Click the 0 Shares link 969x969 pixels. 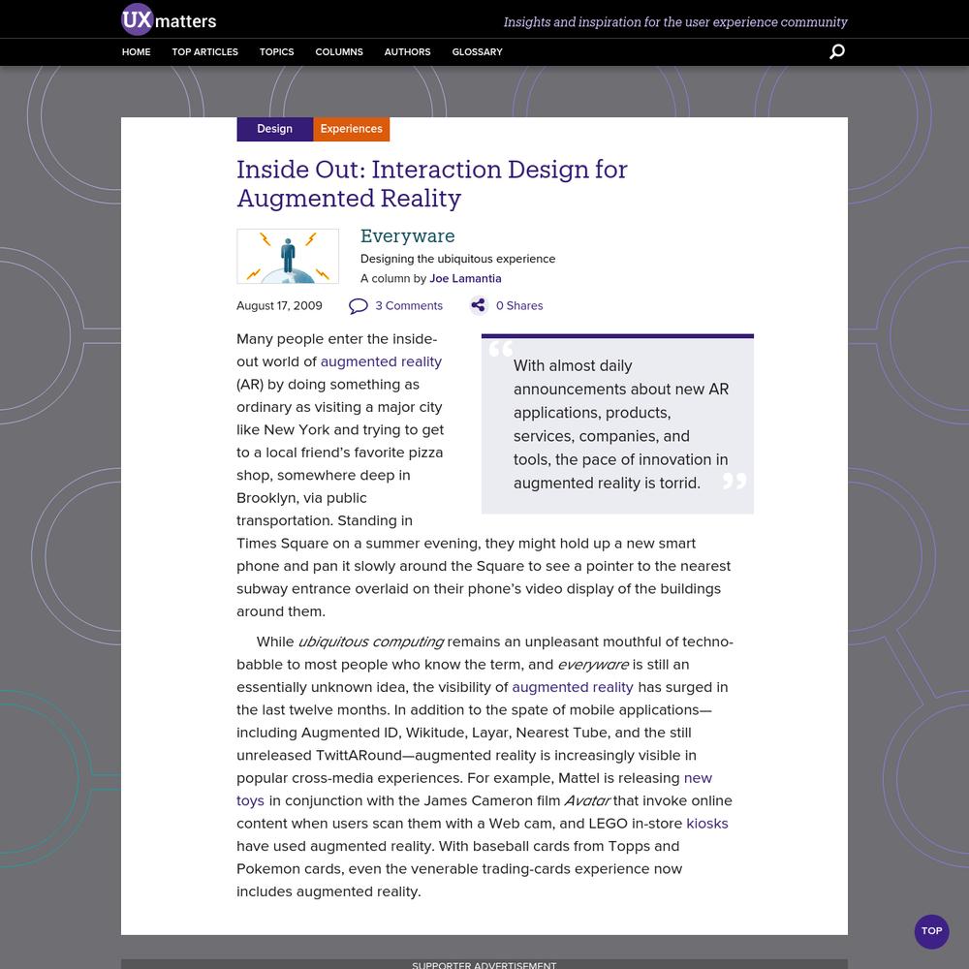coord(519,306)
